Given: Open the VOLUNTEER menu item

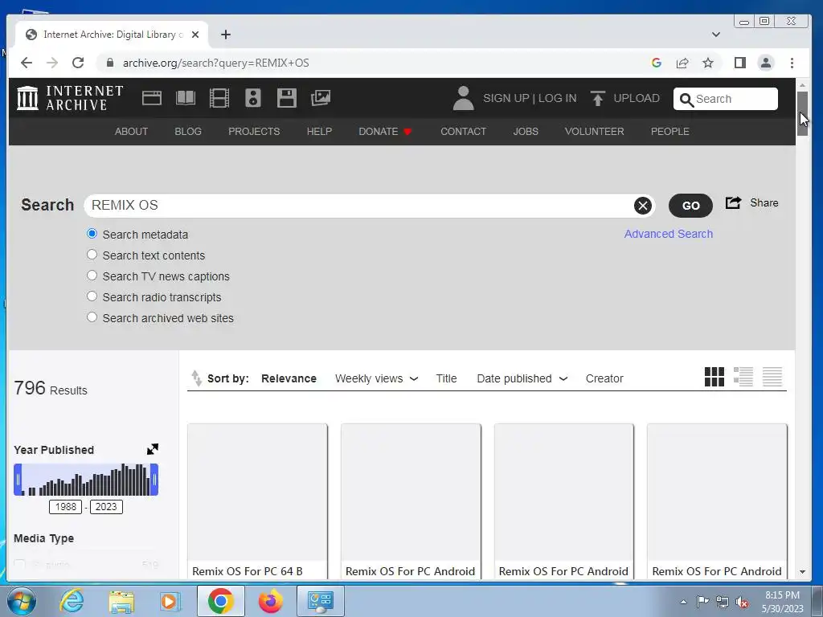Looking at the screenshot, I should coord(594,132).
